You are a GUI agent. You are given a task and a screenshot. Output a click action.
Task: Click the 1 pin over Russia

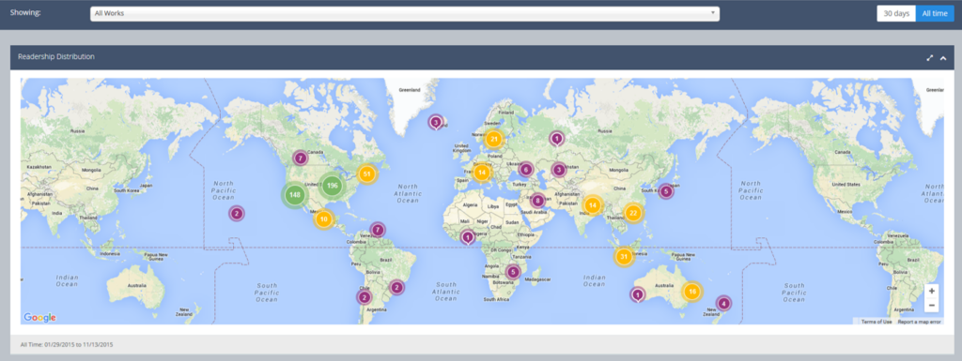[556, 140]
